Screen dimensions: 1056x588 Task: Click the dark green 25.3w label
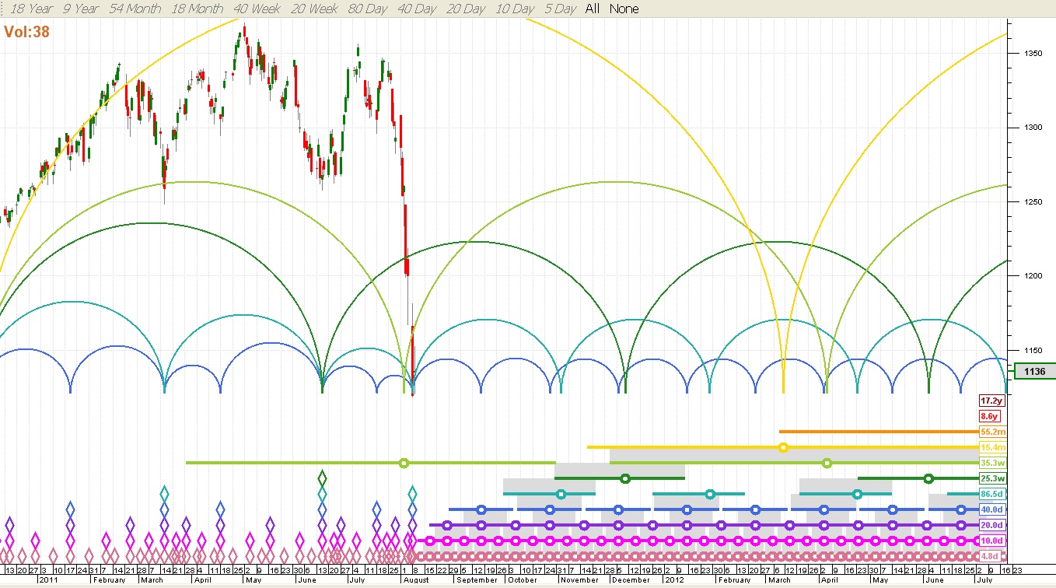click(992, 478)
